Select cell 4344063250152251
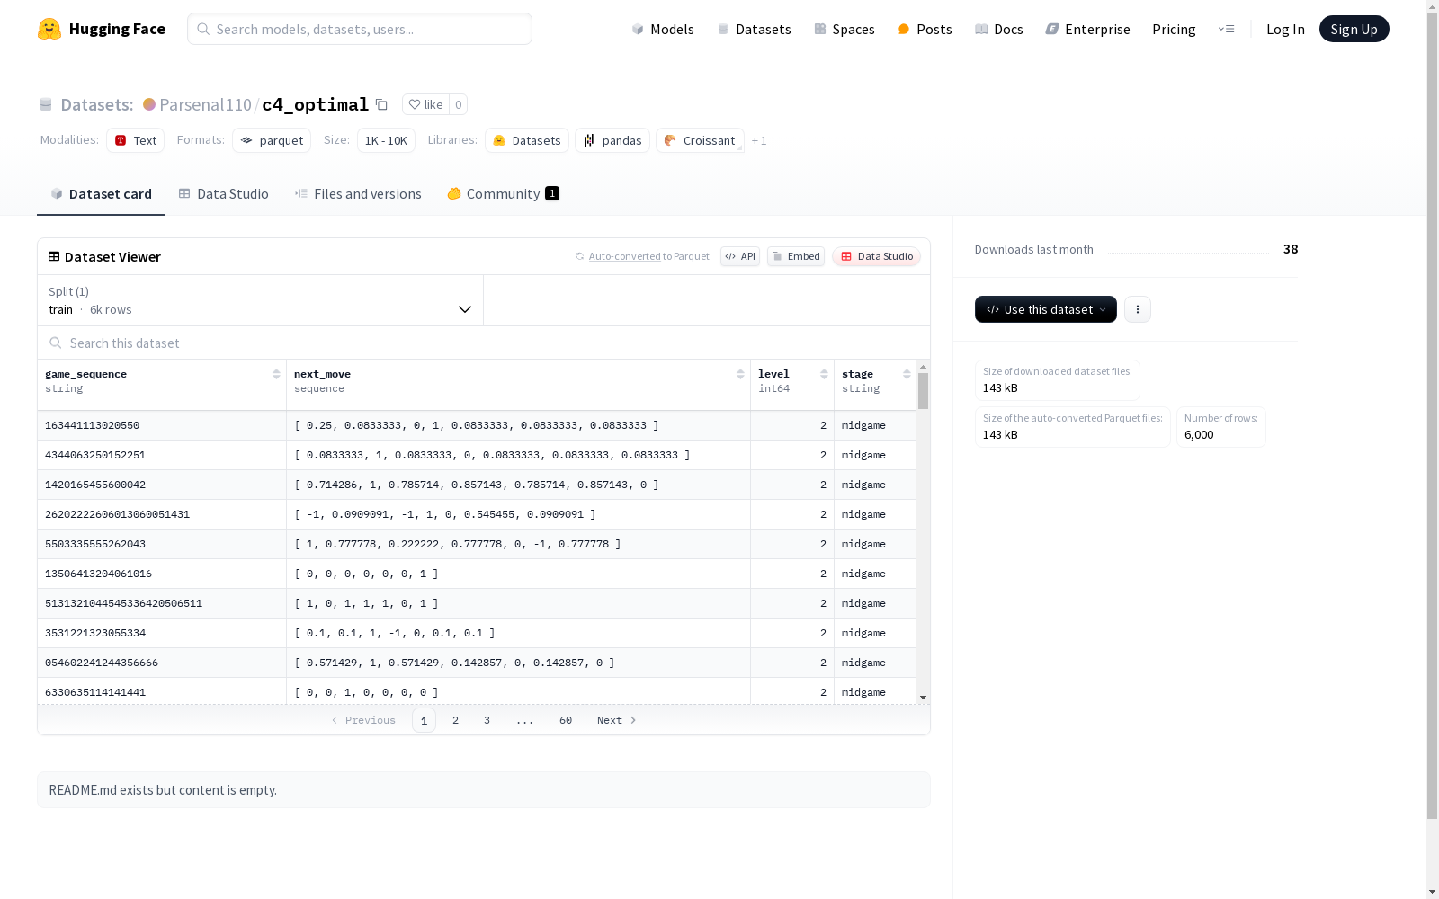This screenshot has width=1439, height=899. click(162, 455)
